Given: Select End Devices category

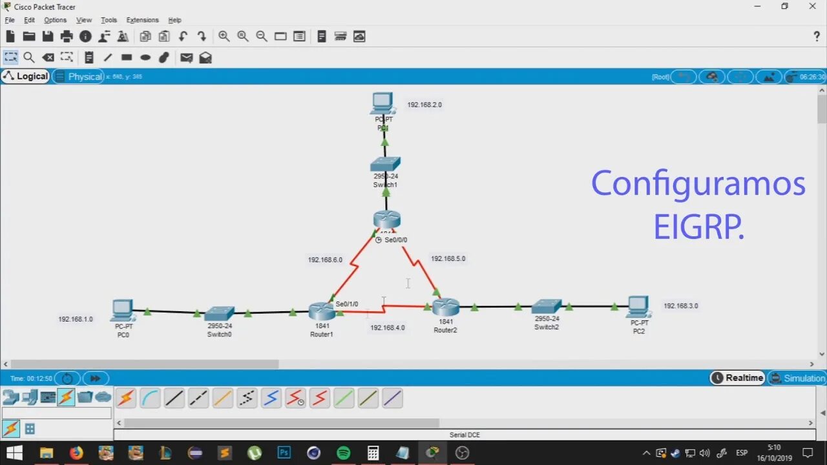Looking at the screenshot, I should click(x=29, y=397).
